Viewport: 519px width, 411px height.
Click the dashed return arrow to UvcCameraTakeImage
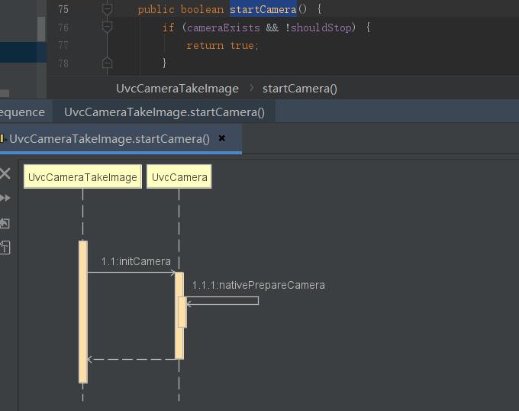tap(131, 359)
